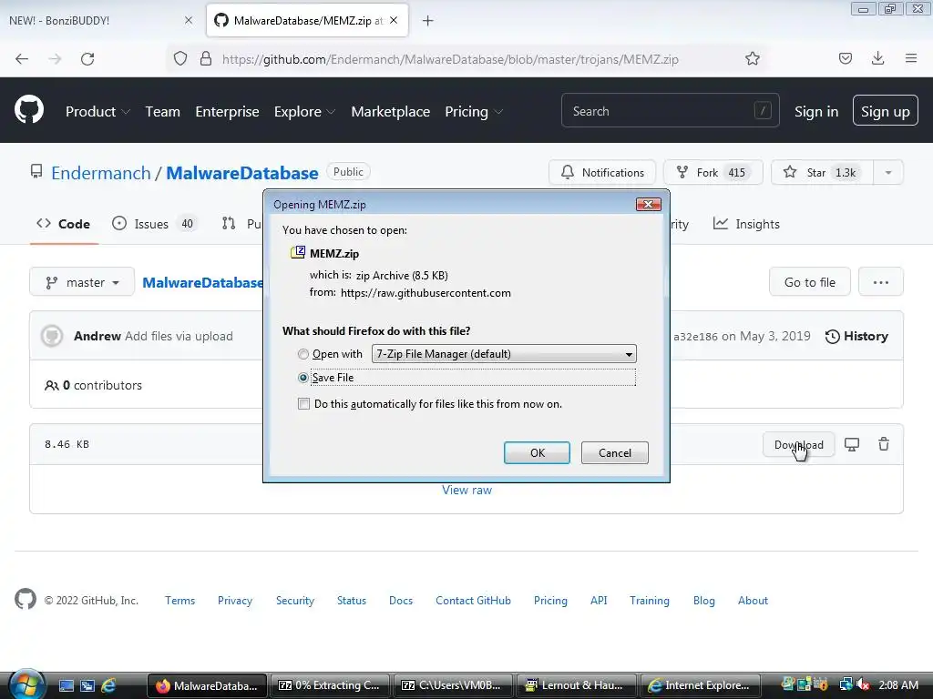The width and height of the screenshot is (933, 699).
Task: Click the footer GitHub logo
Action: [x=25, y=599]
